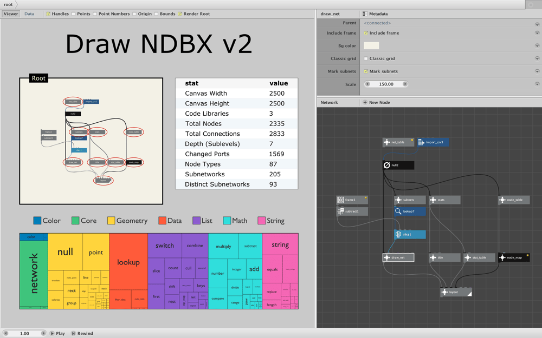The image size is (542, 338).
Task: Click the Canvas Width value 2500
Action: (x=277, y=94)
